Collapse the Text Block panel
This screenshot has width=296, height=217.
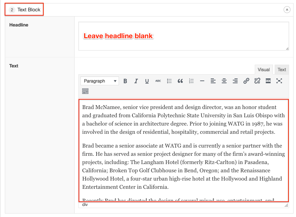pos(287,10)
